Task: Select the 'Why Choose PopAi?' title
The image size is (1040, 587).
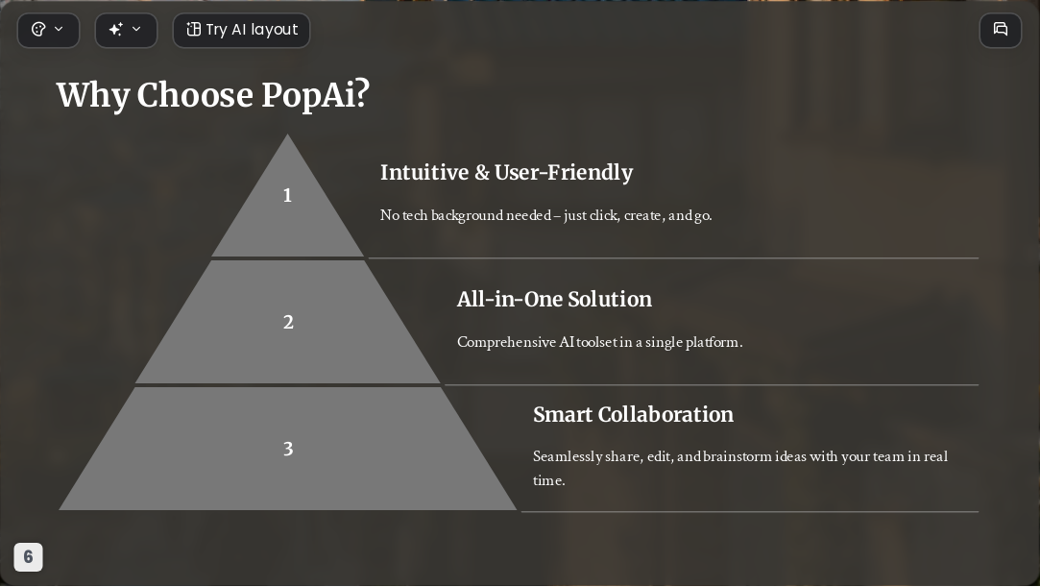Action: (x=213, y=94)
